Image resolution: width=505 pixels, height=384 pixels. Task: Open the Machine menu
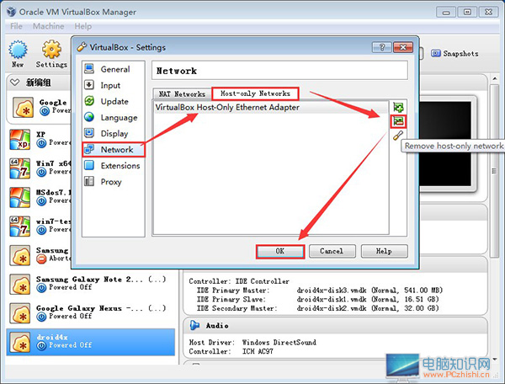click(x=48, y=26)
